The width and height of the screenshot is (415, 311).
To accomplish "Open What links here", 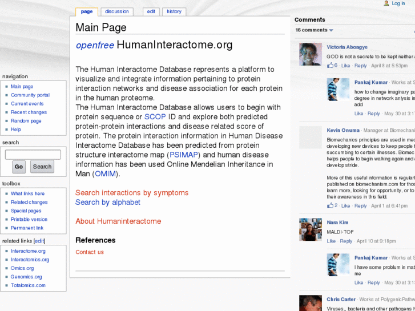I will (27, 194).
